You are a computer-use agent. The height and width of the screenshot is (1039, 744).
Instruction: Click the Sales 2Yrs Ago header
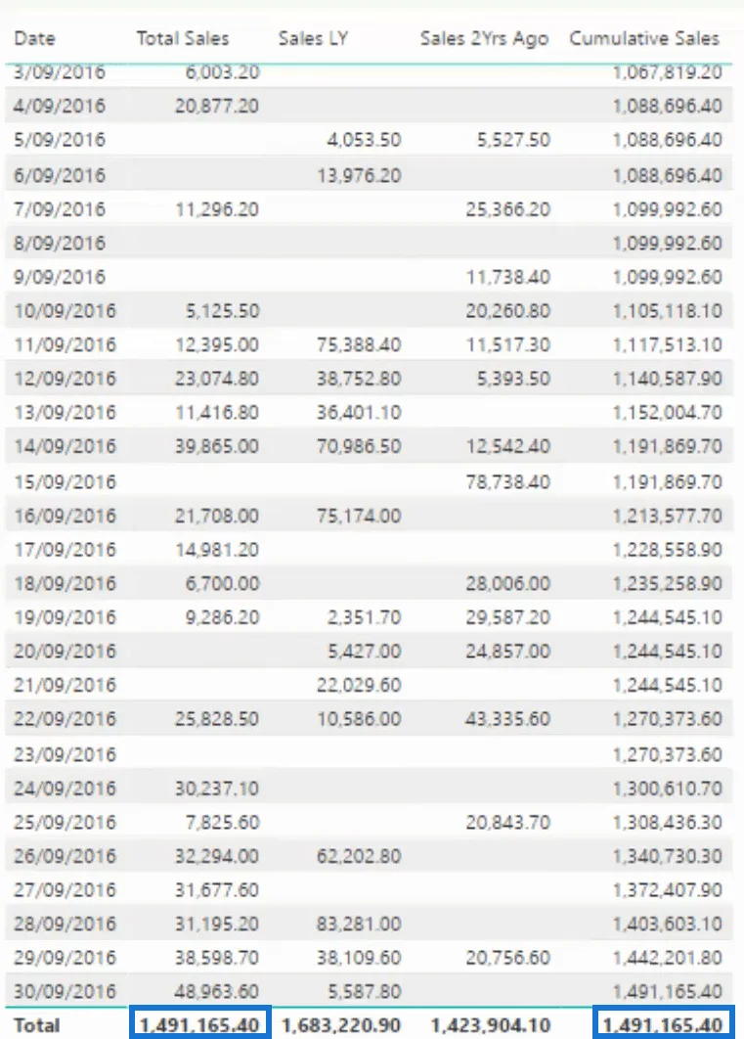484,39
